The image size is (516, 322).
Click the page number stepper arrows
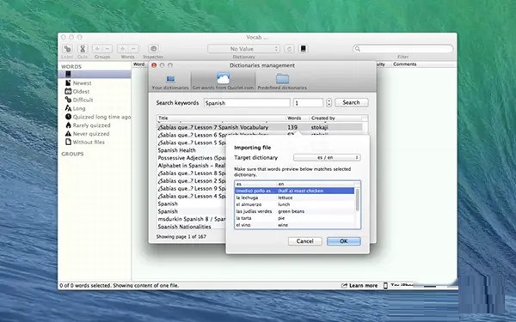(329, 103)
